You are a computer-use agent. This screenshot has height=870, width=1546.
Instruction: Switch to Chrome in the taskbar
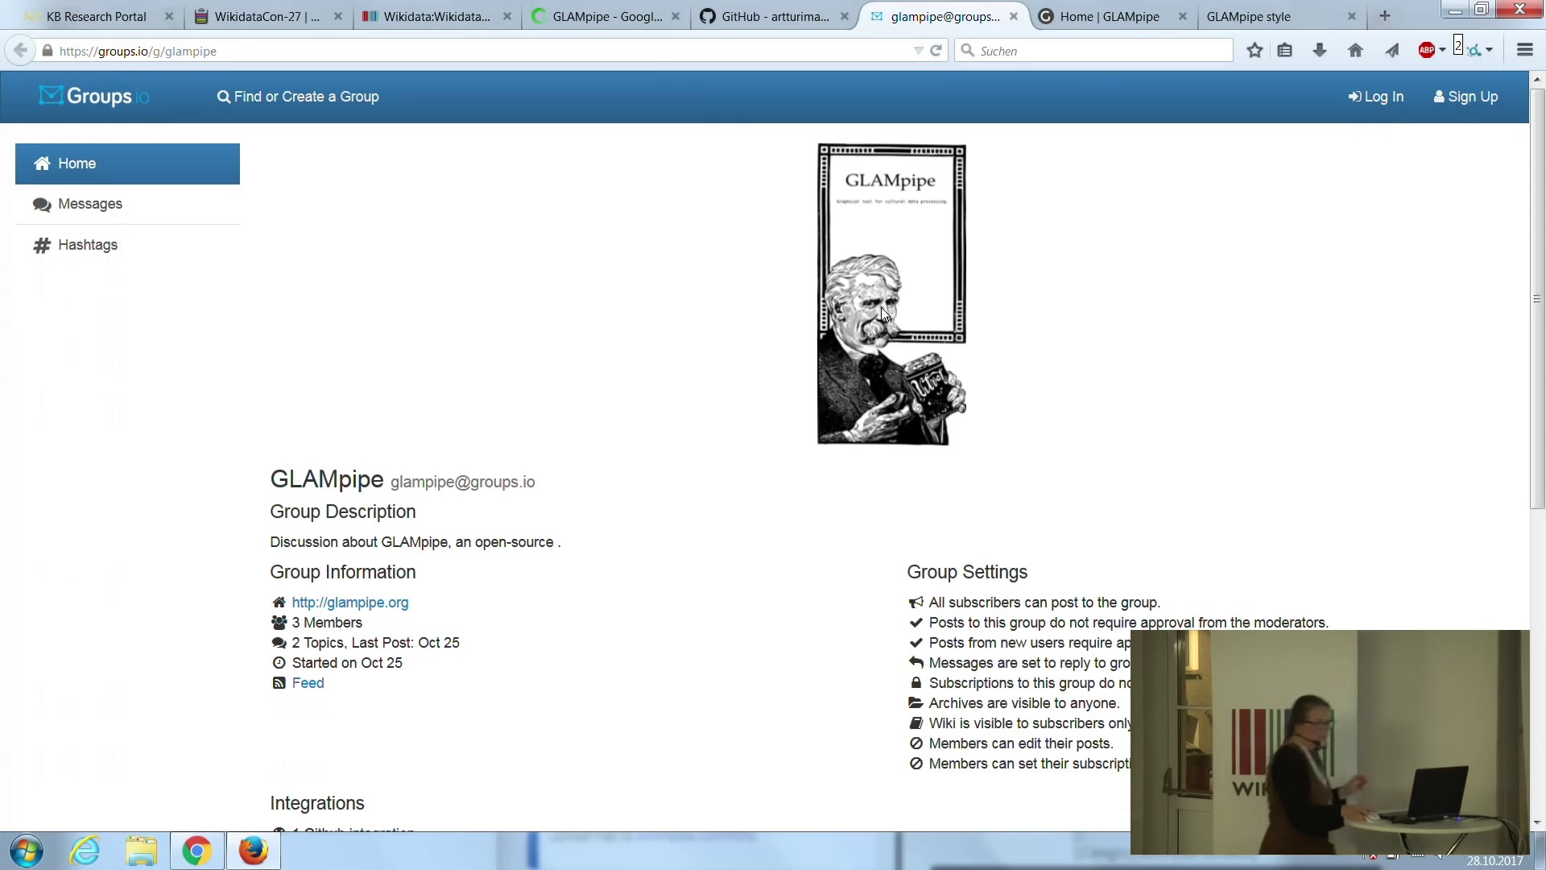(x=197, y=851)
